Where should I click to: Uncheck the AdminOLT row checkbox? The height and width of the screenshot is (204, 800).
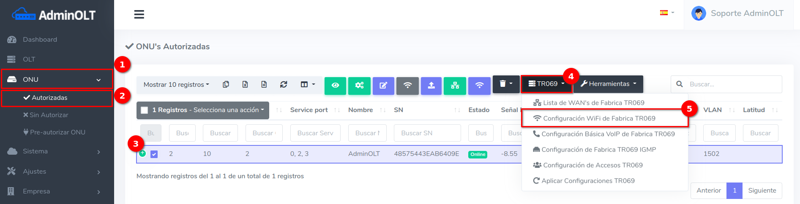pyautogui.click(x=154, y=154)
